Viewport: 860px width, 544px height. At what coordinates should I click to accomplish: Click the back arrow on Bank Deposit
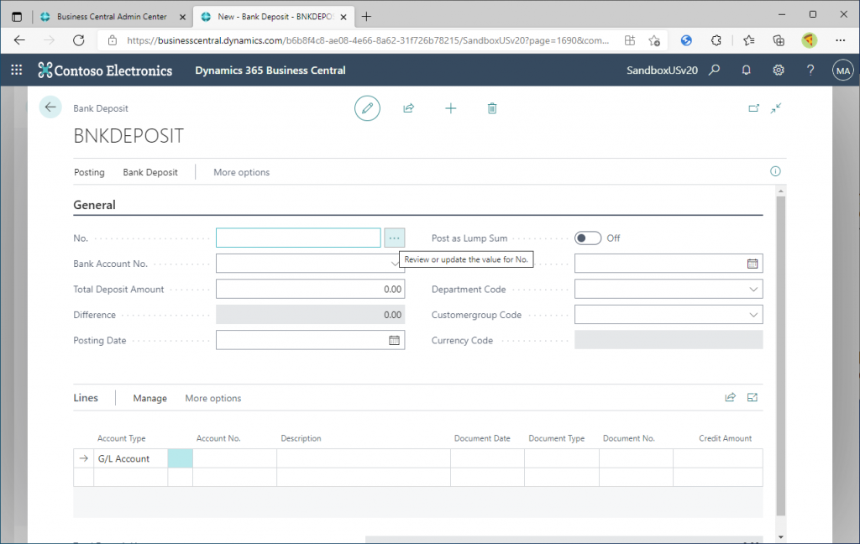[50, 107]
